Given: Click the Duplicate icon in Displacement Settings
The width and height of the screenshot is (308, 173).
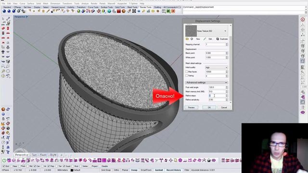Looking at the screenshot, I should 218,39.
